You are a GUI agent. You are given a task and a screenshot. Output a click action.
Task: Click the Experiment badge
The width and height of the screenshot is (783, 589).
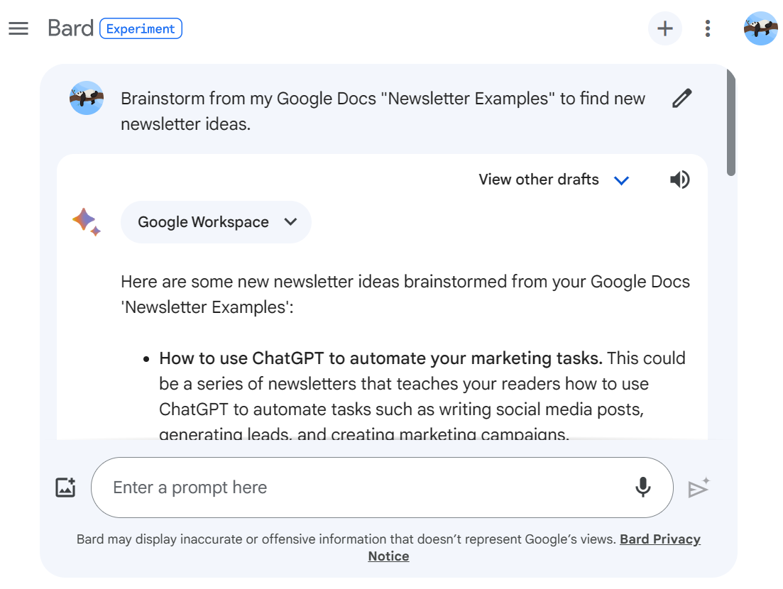click(141, 28)
